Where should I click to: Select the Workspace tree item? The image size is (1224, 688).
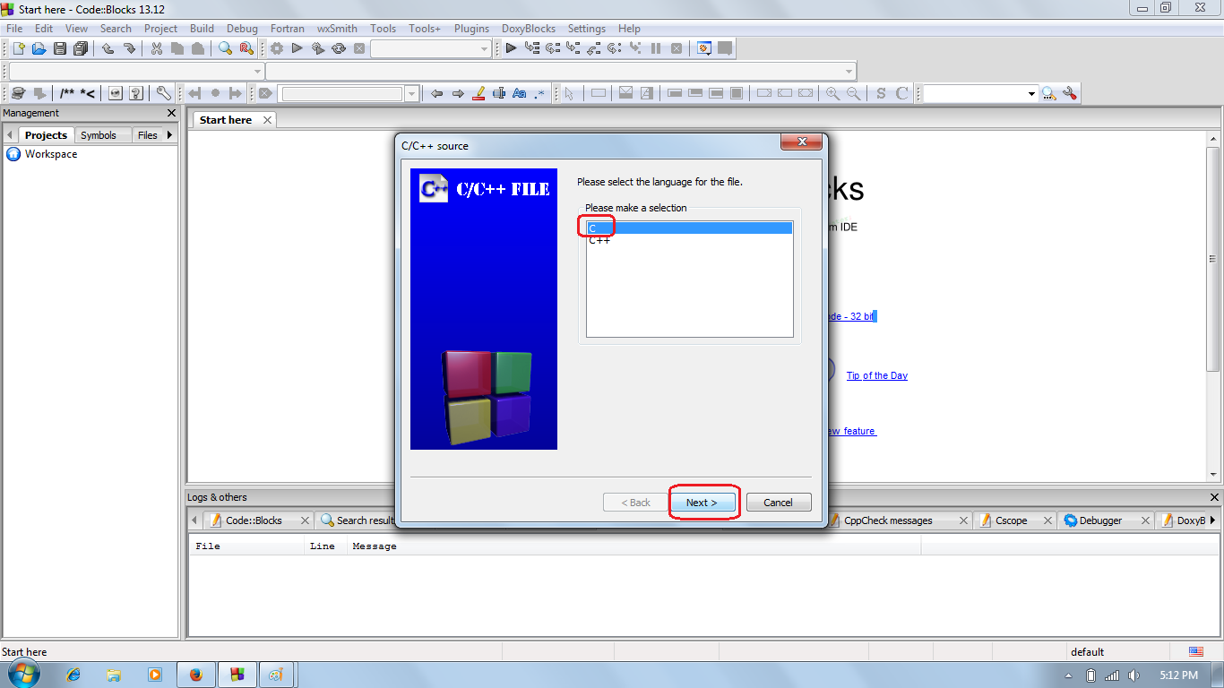coord(51,154)
